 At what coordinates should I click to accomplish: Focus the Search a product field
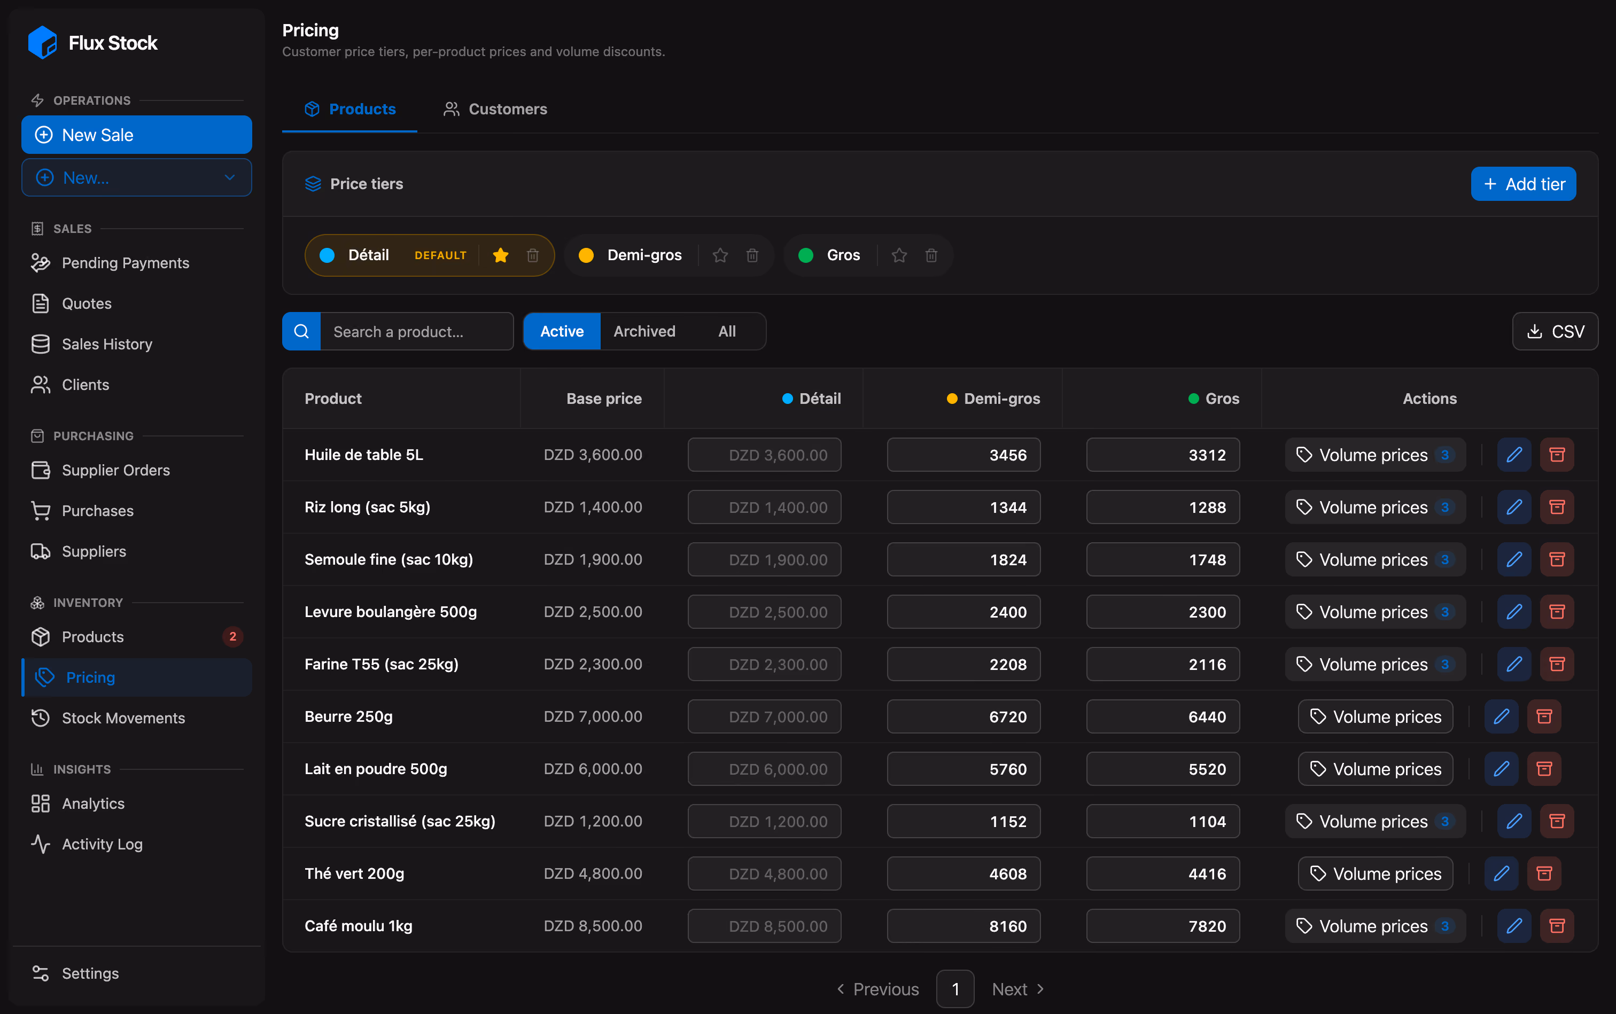tap(417, 331)
